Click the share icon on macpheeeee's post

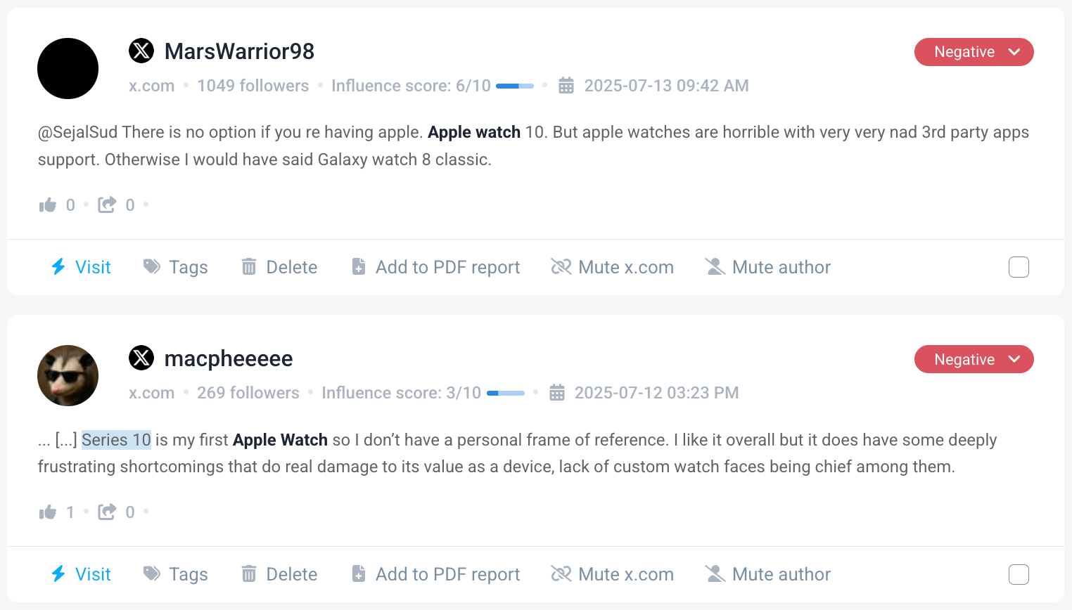point(107,512)
